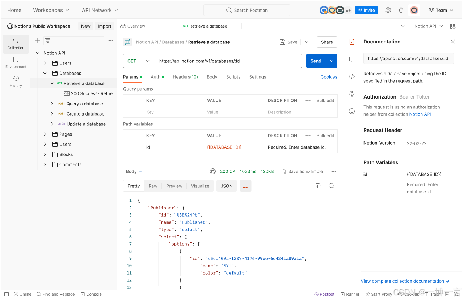Switch to the Headers(10) tab
This screenshot has height=300, width=463.
(185, 77)
